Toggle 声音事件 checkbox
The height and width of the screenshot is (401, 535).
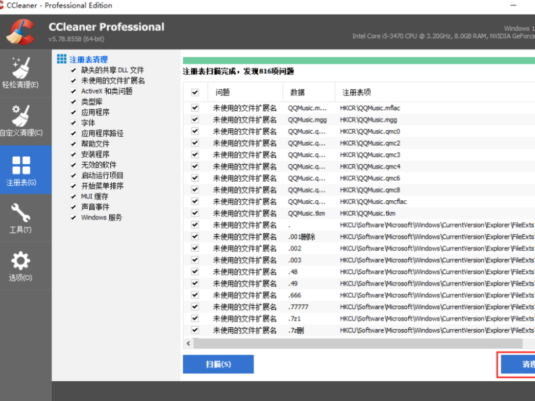click(x=73, y=207)
